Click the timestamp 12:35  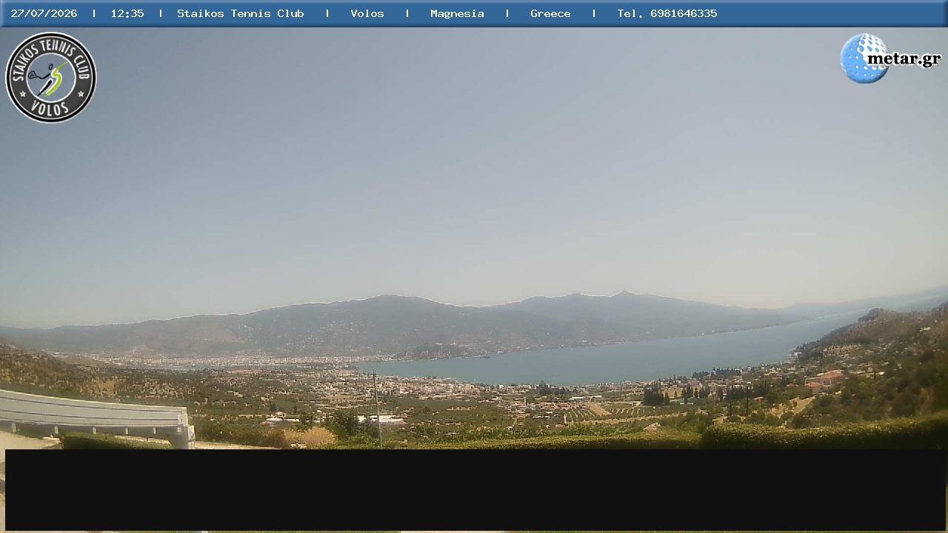click(127, 13)
